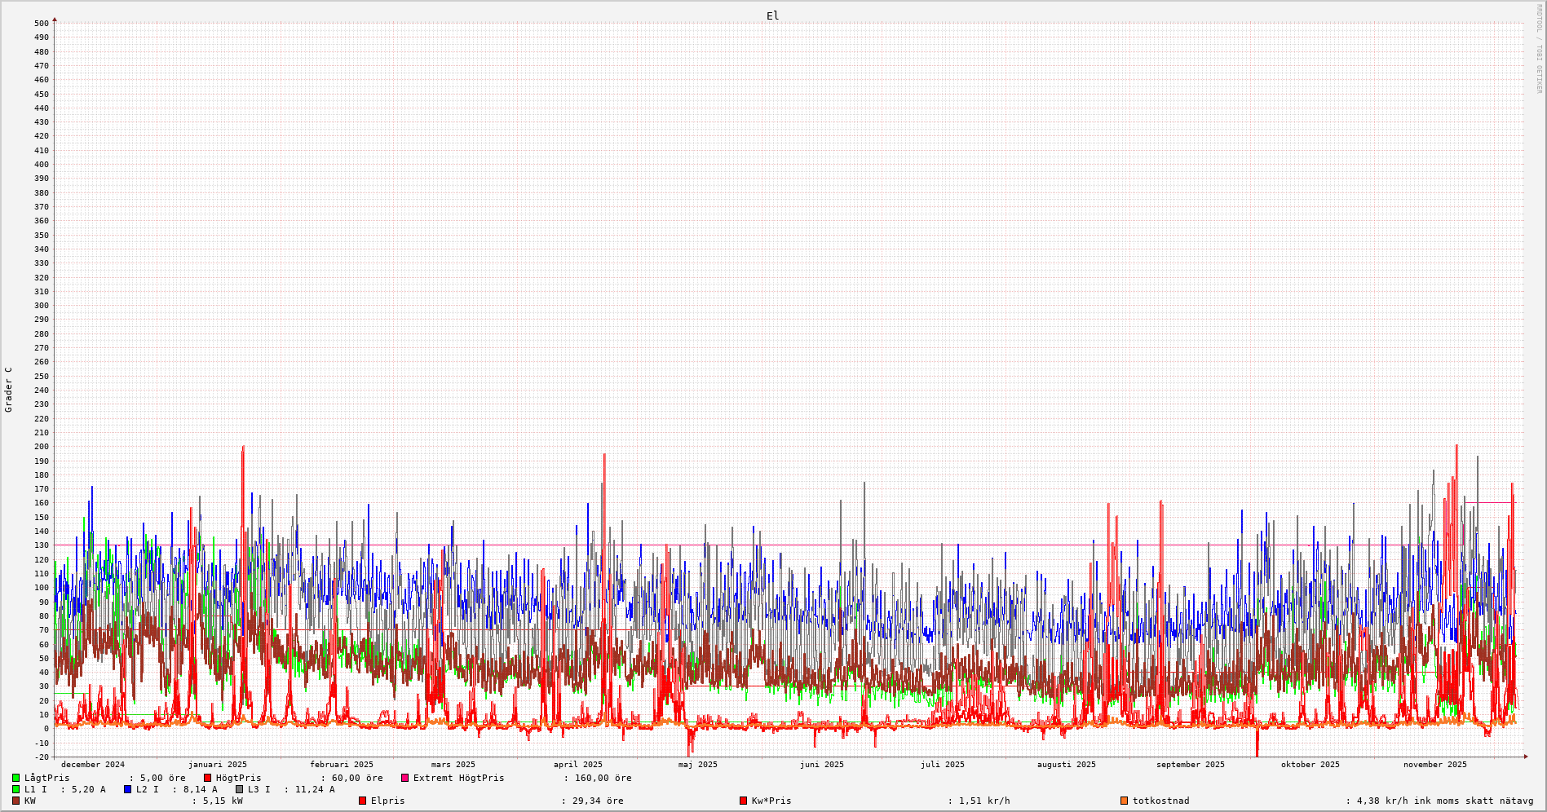
Task: Click the 'juli 2025' time axis label
Action: [943, 765]
